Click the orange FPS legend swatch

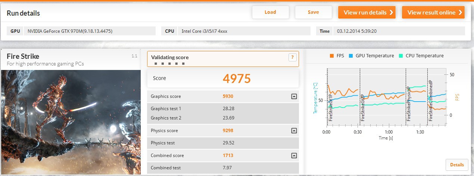tap(332, 56)
